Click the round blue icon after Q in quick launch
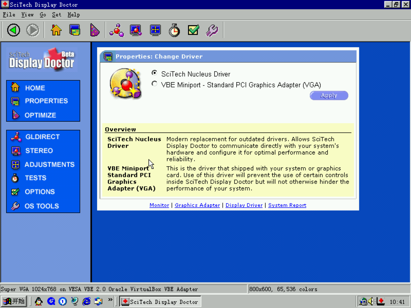 [x=63, y=302]
